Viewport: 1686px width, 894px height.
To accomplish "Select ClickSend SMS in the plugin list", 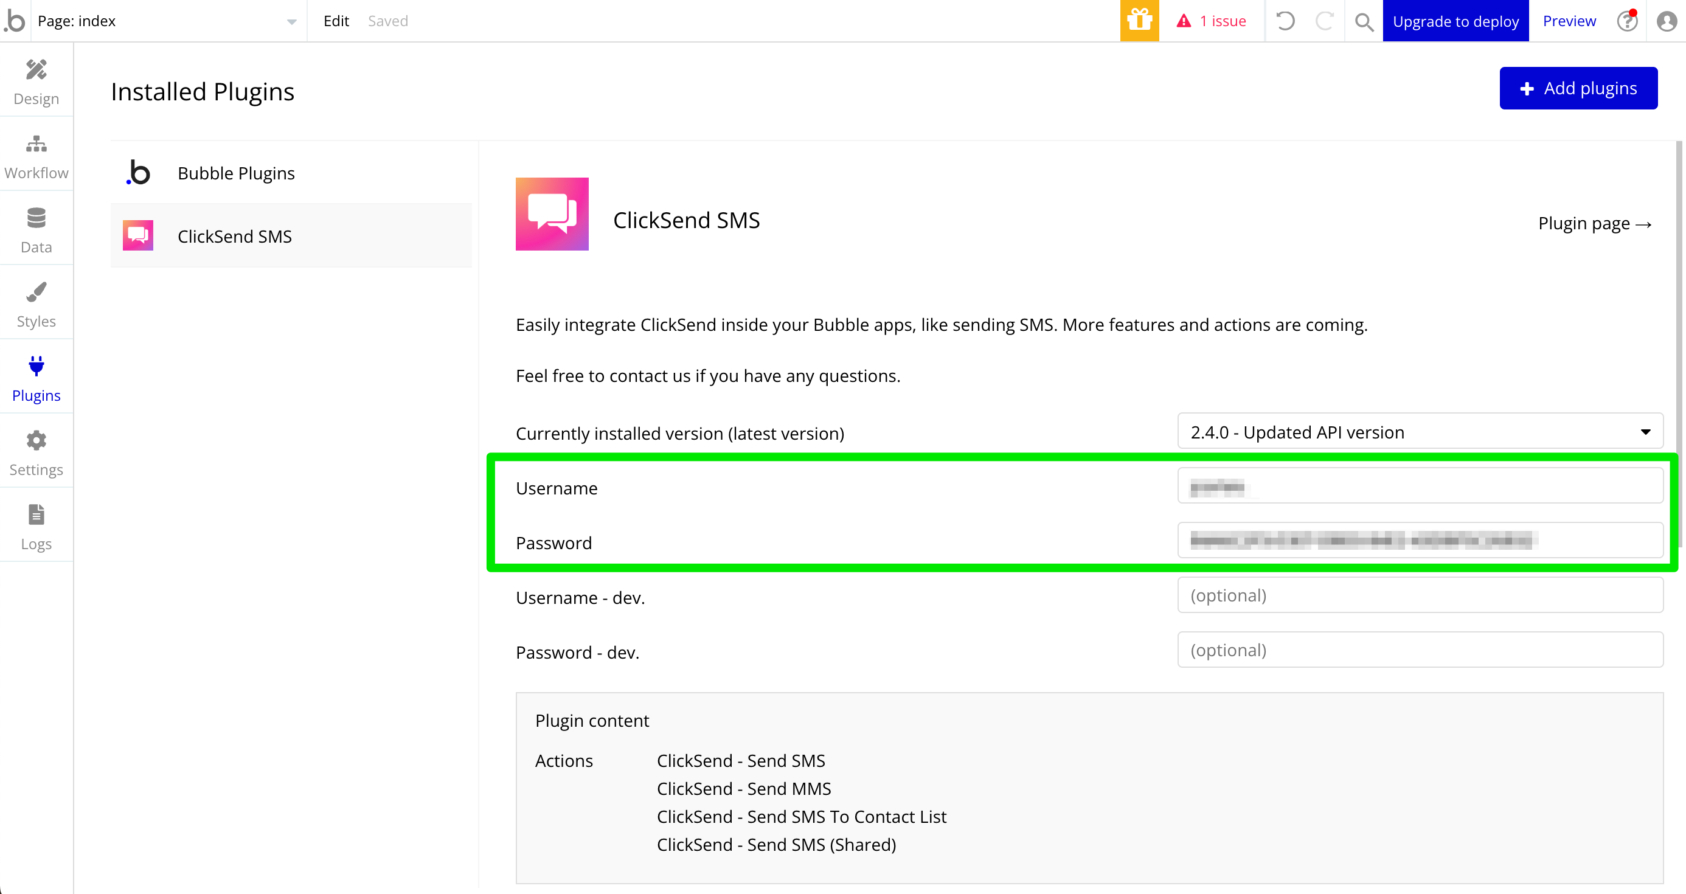I will click(x=291, y=235).
